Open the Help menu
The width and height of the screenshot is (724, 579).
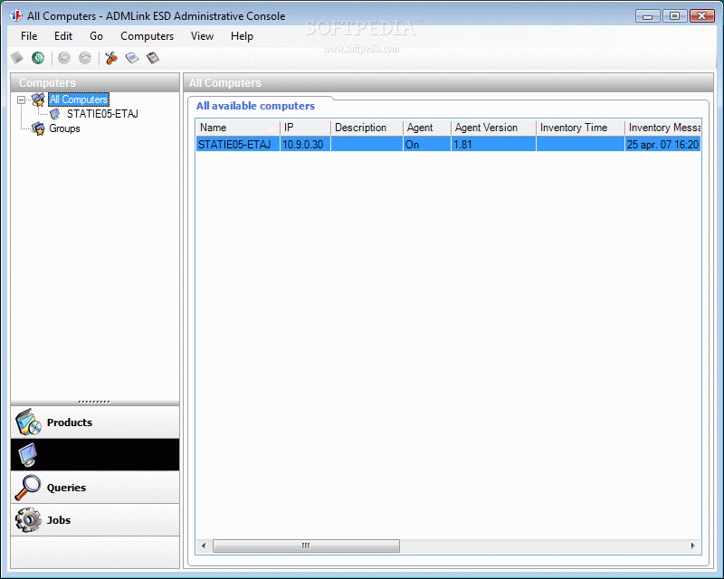[242, 36]
